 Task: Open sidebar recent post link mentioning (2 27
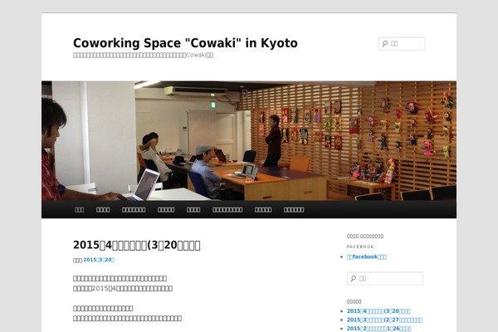point(384,320)
